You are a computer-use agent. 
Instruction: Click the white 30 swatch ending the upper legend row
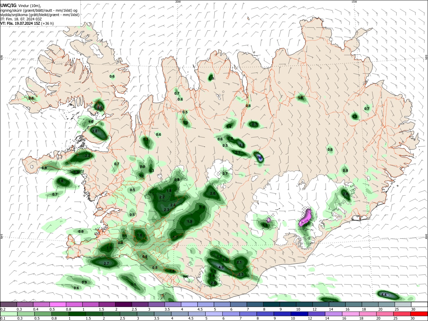(x=419, y=304)
